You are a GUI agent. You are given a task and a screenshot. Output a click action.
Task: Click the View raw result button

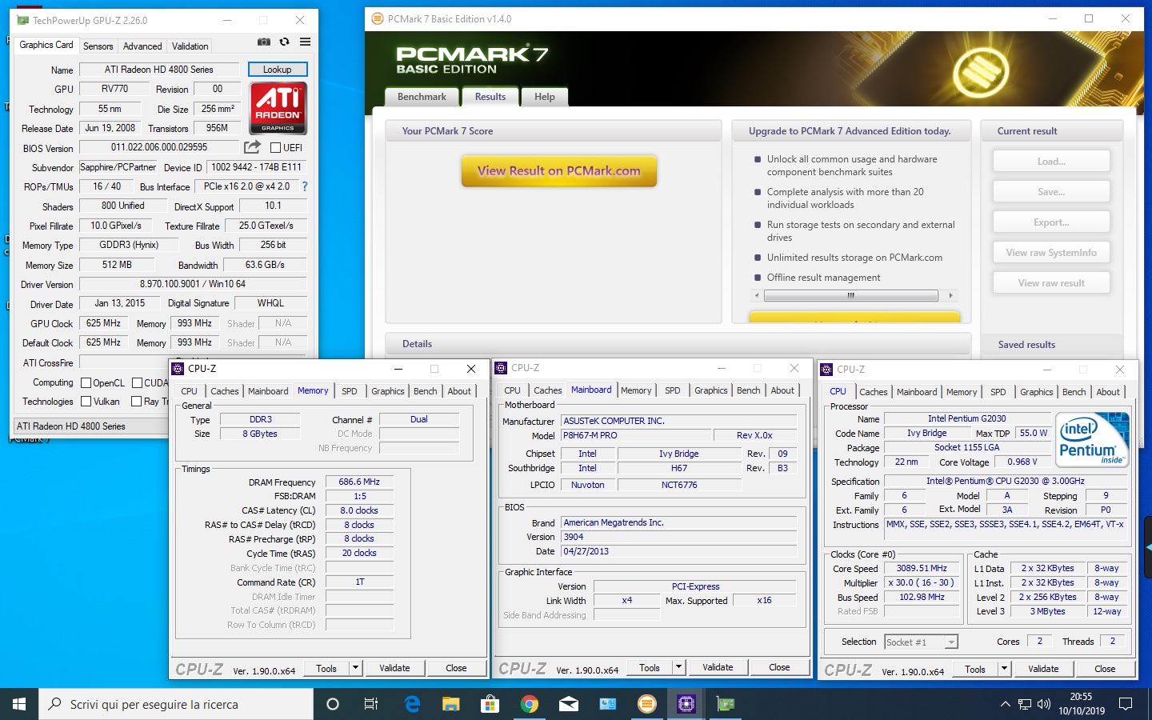1051,283
